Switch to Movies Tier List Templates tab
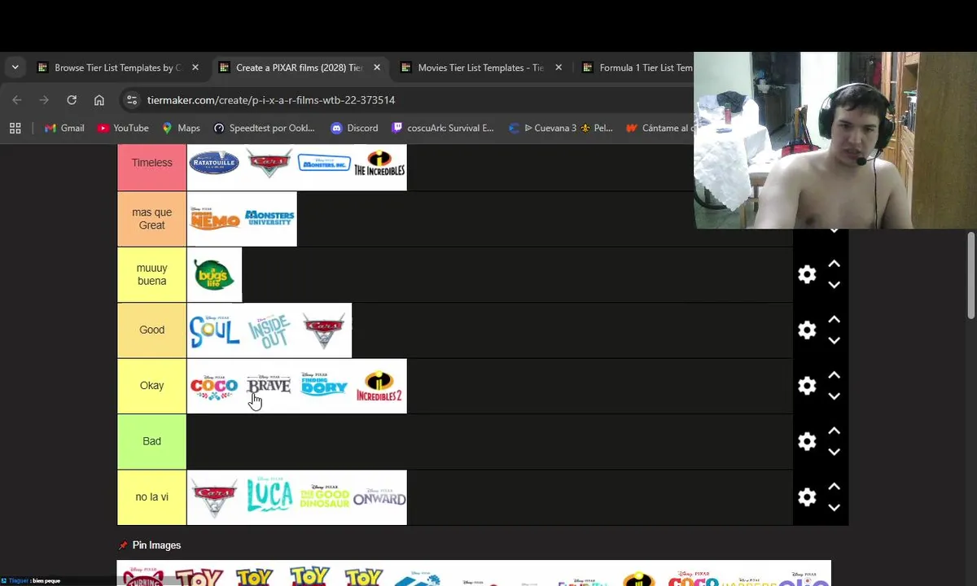The width and height of the screenshot is (977, 586). tap(480, 68)
